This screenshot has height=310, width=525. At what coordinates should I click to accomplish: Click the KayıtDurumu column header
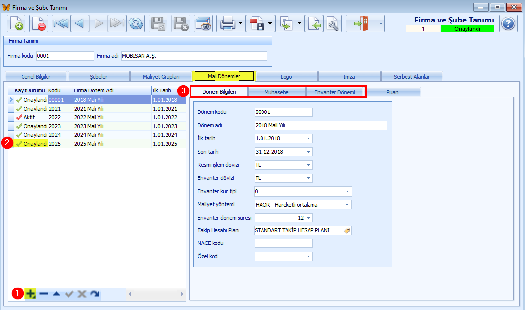(30, 90)
